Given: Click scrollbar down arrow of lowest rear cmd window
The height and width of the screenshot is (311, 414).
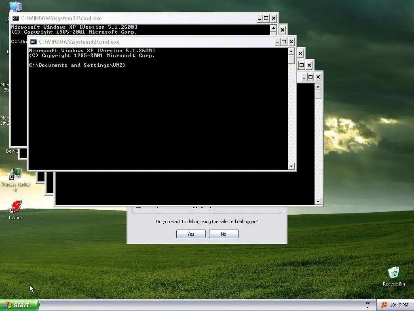Looking at the screenshot, I should coord(318,202).
